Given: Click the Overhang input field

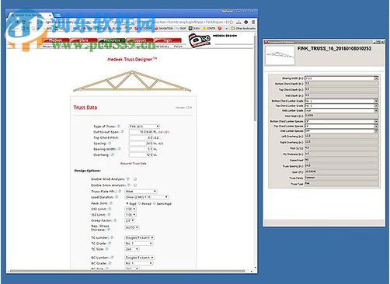Looking at the screenshot, I should click(x=141, y=154).
